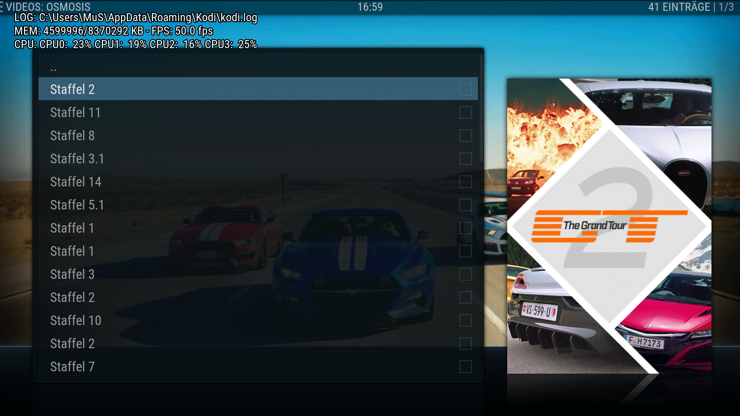Open the Staffel 5.1 entry
740x416 pixels.
click(x=258, y=205)
